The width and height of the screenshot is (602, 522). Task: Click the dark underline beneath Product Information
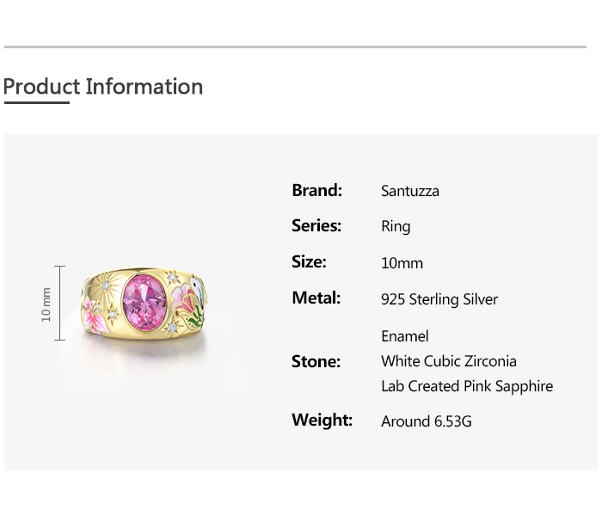click(36, 102)
